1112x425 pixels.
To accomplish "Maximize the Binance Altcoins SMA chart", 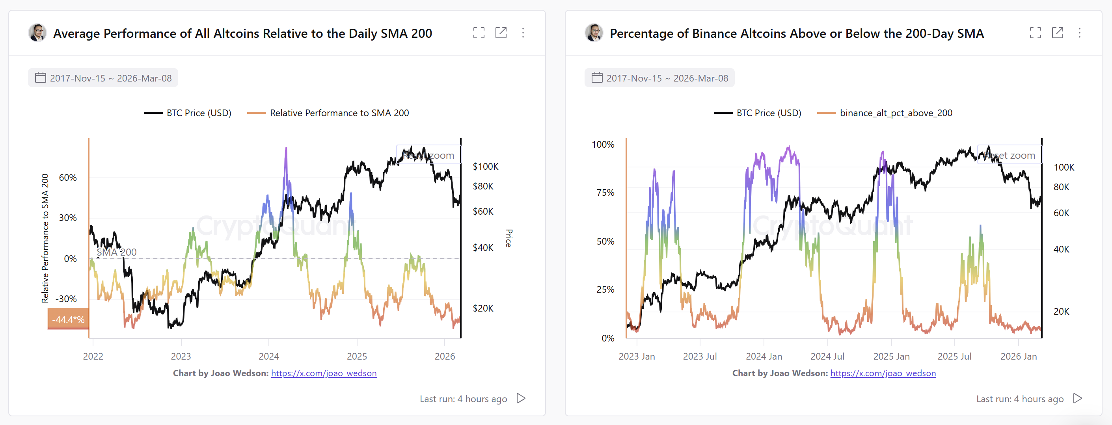I will (1035, 33).
